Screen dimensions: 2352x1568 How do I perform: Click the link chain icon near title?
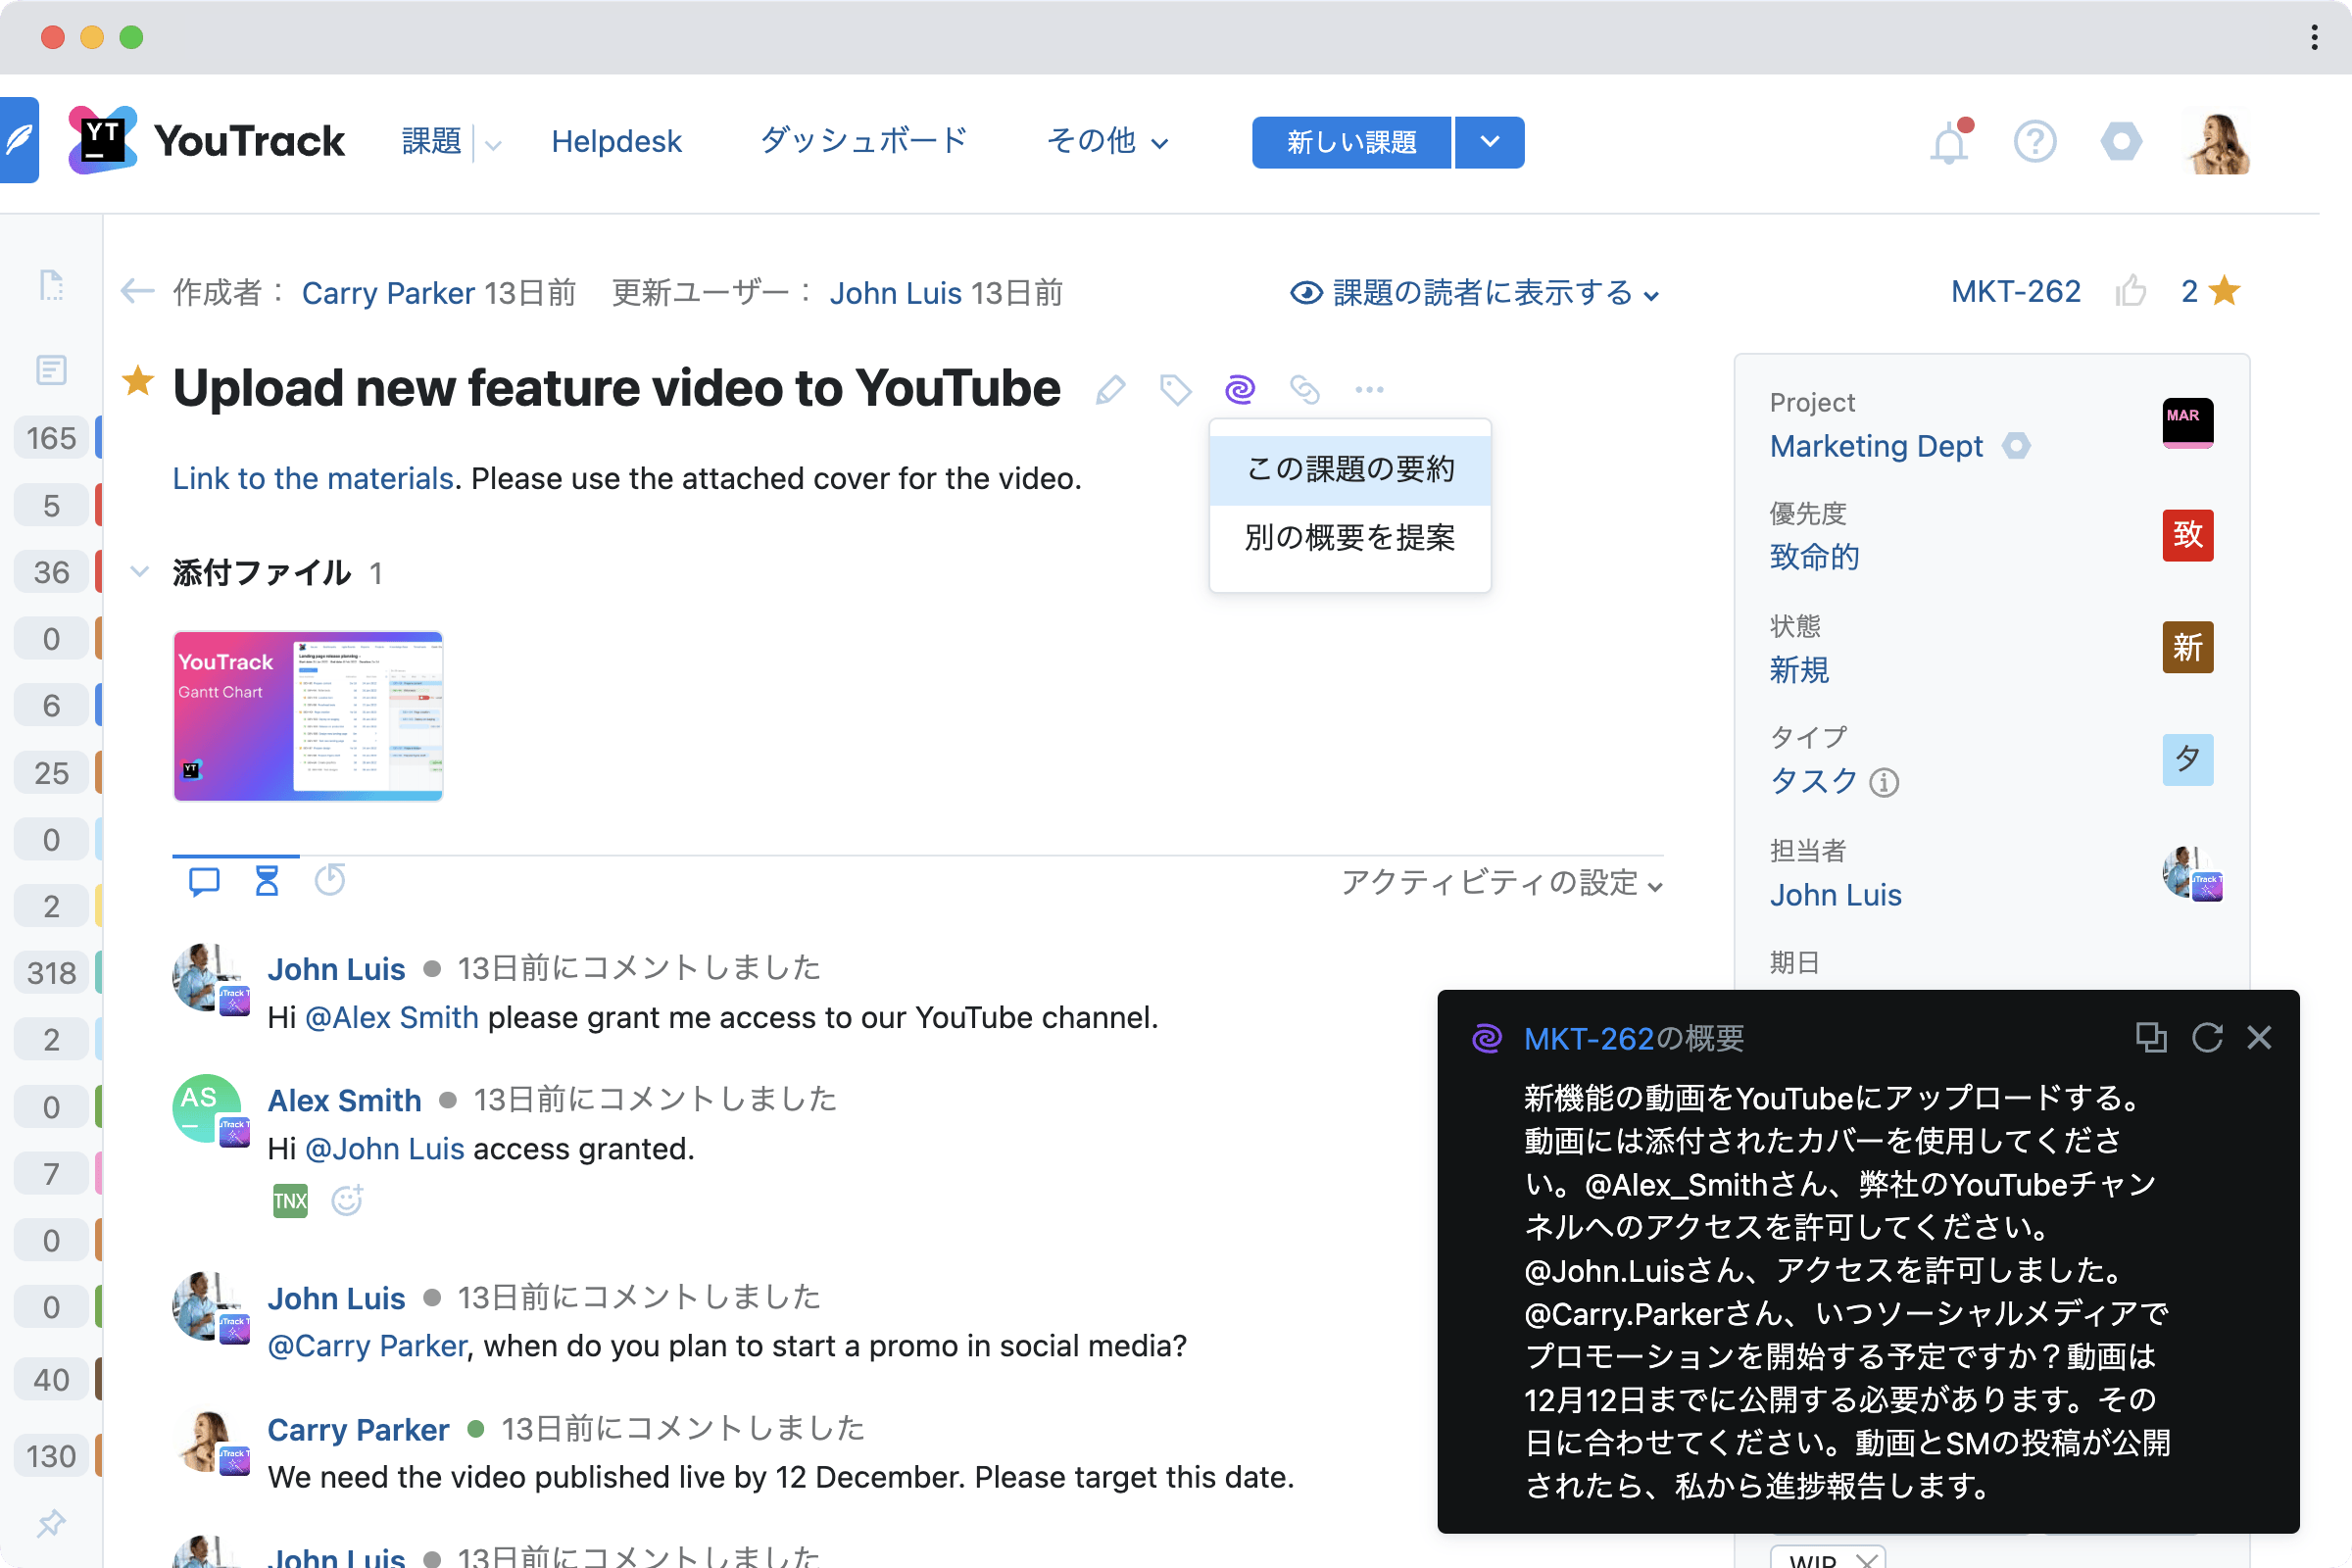coord(1304,389)
